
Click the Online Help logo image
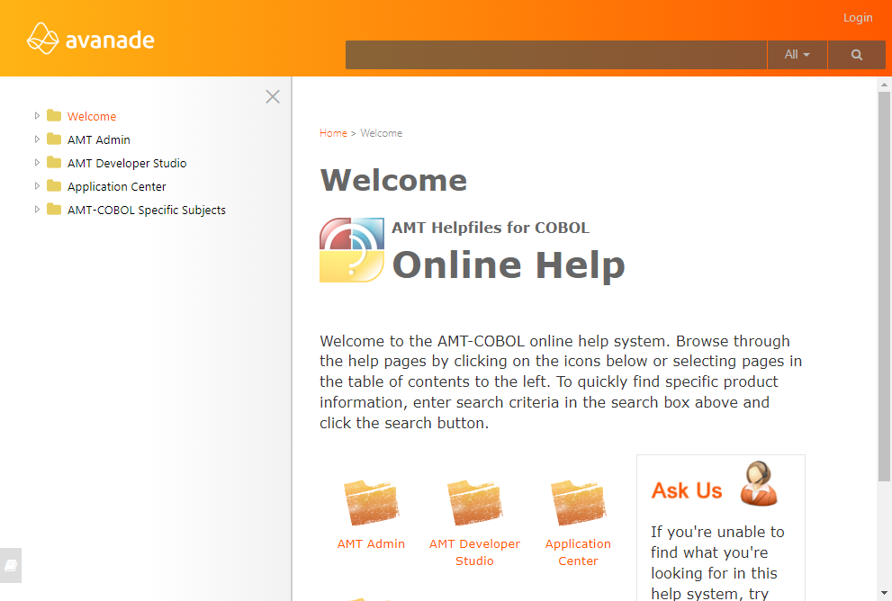[x=352, y=250]
